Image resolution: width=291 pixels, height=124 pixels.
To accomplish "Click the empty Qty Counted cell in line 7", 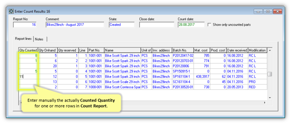I will pyautogui.click(x=28, y=87).
